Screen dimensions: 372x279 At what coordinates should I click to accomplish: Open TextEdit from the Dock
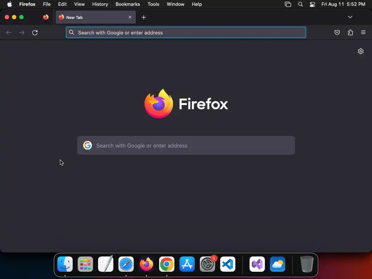106,264
